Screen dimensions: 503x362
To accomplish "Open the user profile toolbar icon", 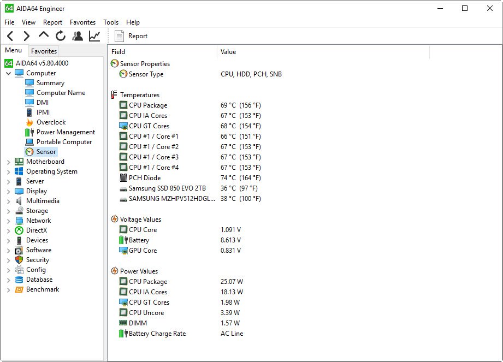I will tap(77, 35).
